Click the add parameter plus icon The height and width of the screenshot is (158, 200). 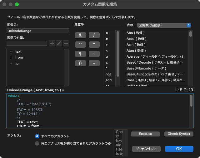[52, 43]
